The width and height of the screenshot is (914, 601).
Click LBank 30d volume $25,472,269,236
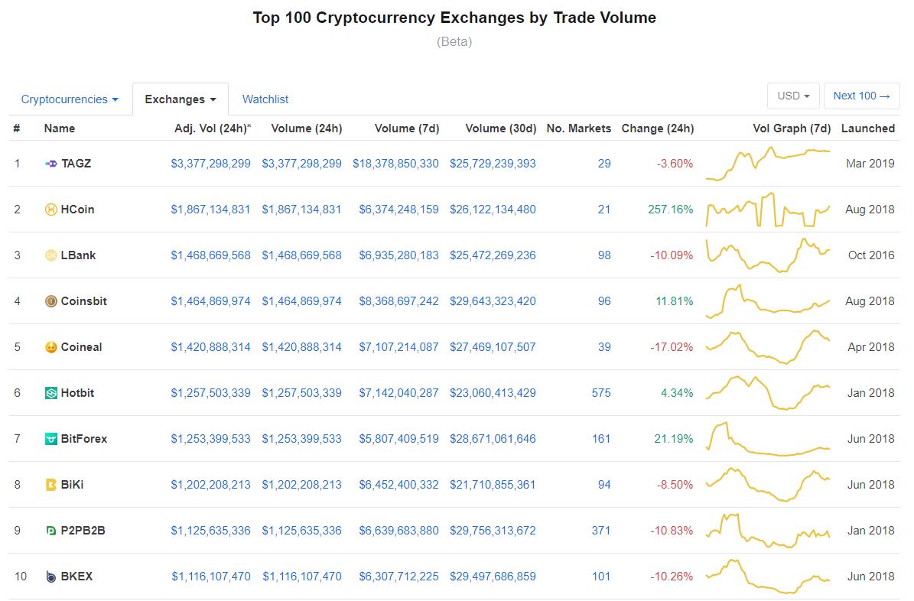pos(493,255)
